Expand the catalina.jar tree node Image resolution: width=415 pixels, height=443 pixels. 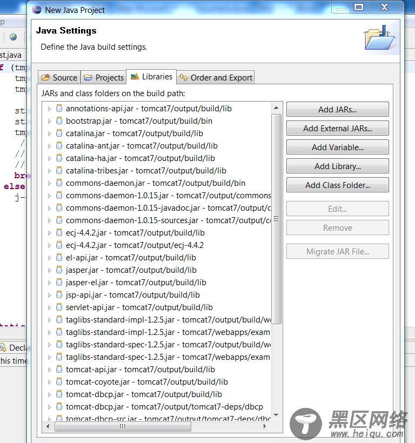(49, 133)
